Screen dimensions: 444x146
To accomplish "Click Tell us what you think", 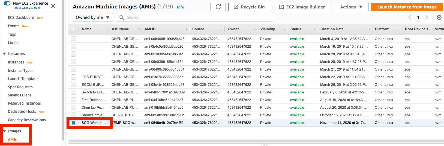I will pyautogui.click(x=27, y=8).
